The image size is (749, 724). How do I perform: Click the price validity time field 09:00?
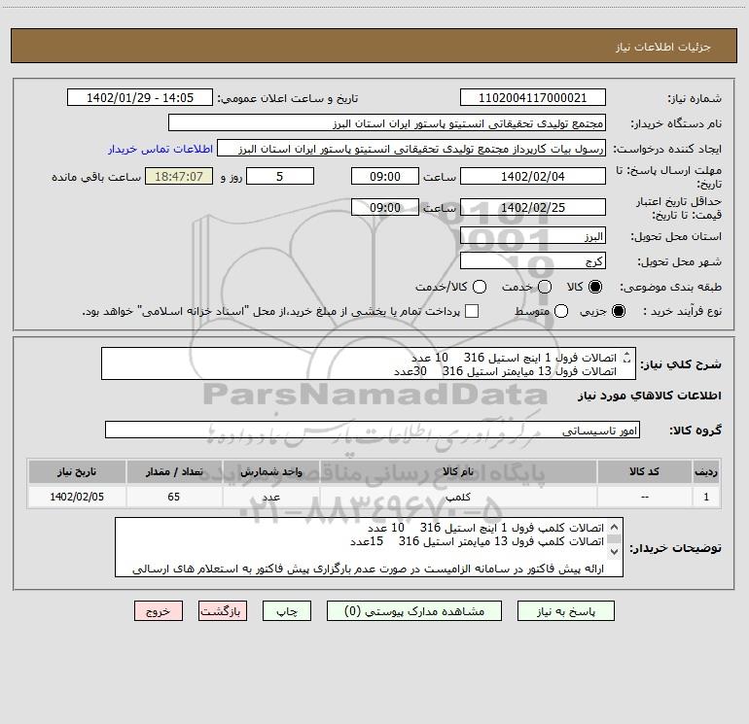[x=385, y=207]
